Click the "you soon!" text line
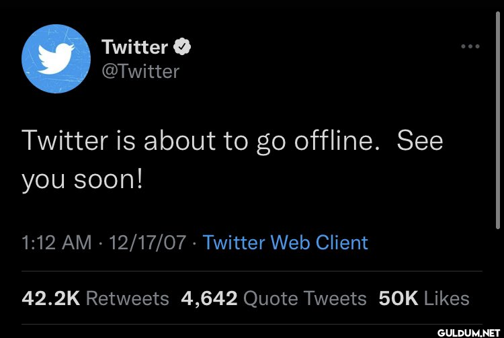Viewport: 504px width, 338px height. (x=82, y=180)
